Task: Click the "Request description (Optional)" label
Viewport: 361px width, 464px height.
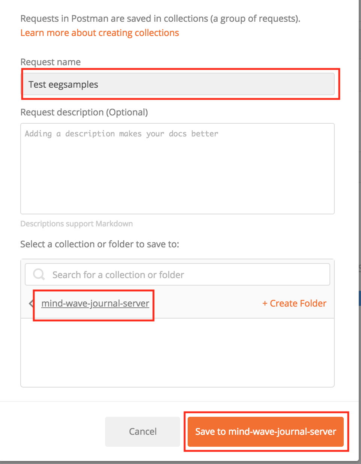Action: tap(84, 112)
